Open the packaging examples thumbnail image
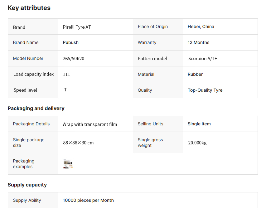The height and width of the screenshot is (213, 271). tap(68, 164)
